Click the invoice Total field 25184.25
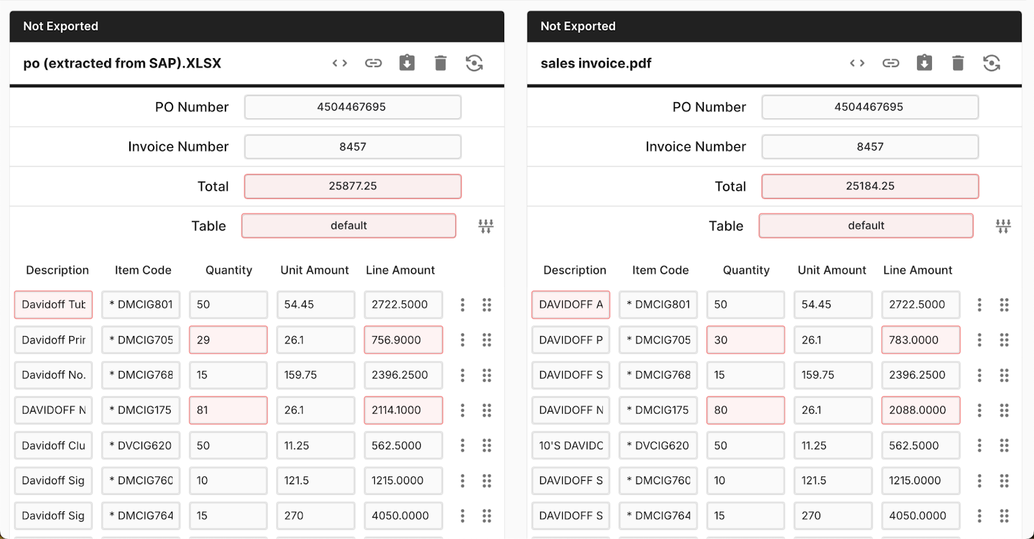Viewport: 1034px width, 539px height. point(870,186)
